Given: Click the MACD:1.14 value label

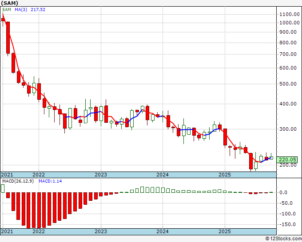Looking at the screenshot, I should coord(50,181).
